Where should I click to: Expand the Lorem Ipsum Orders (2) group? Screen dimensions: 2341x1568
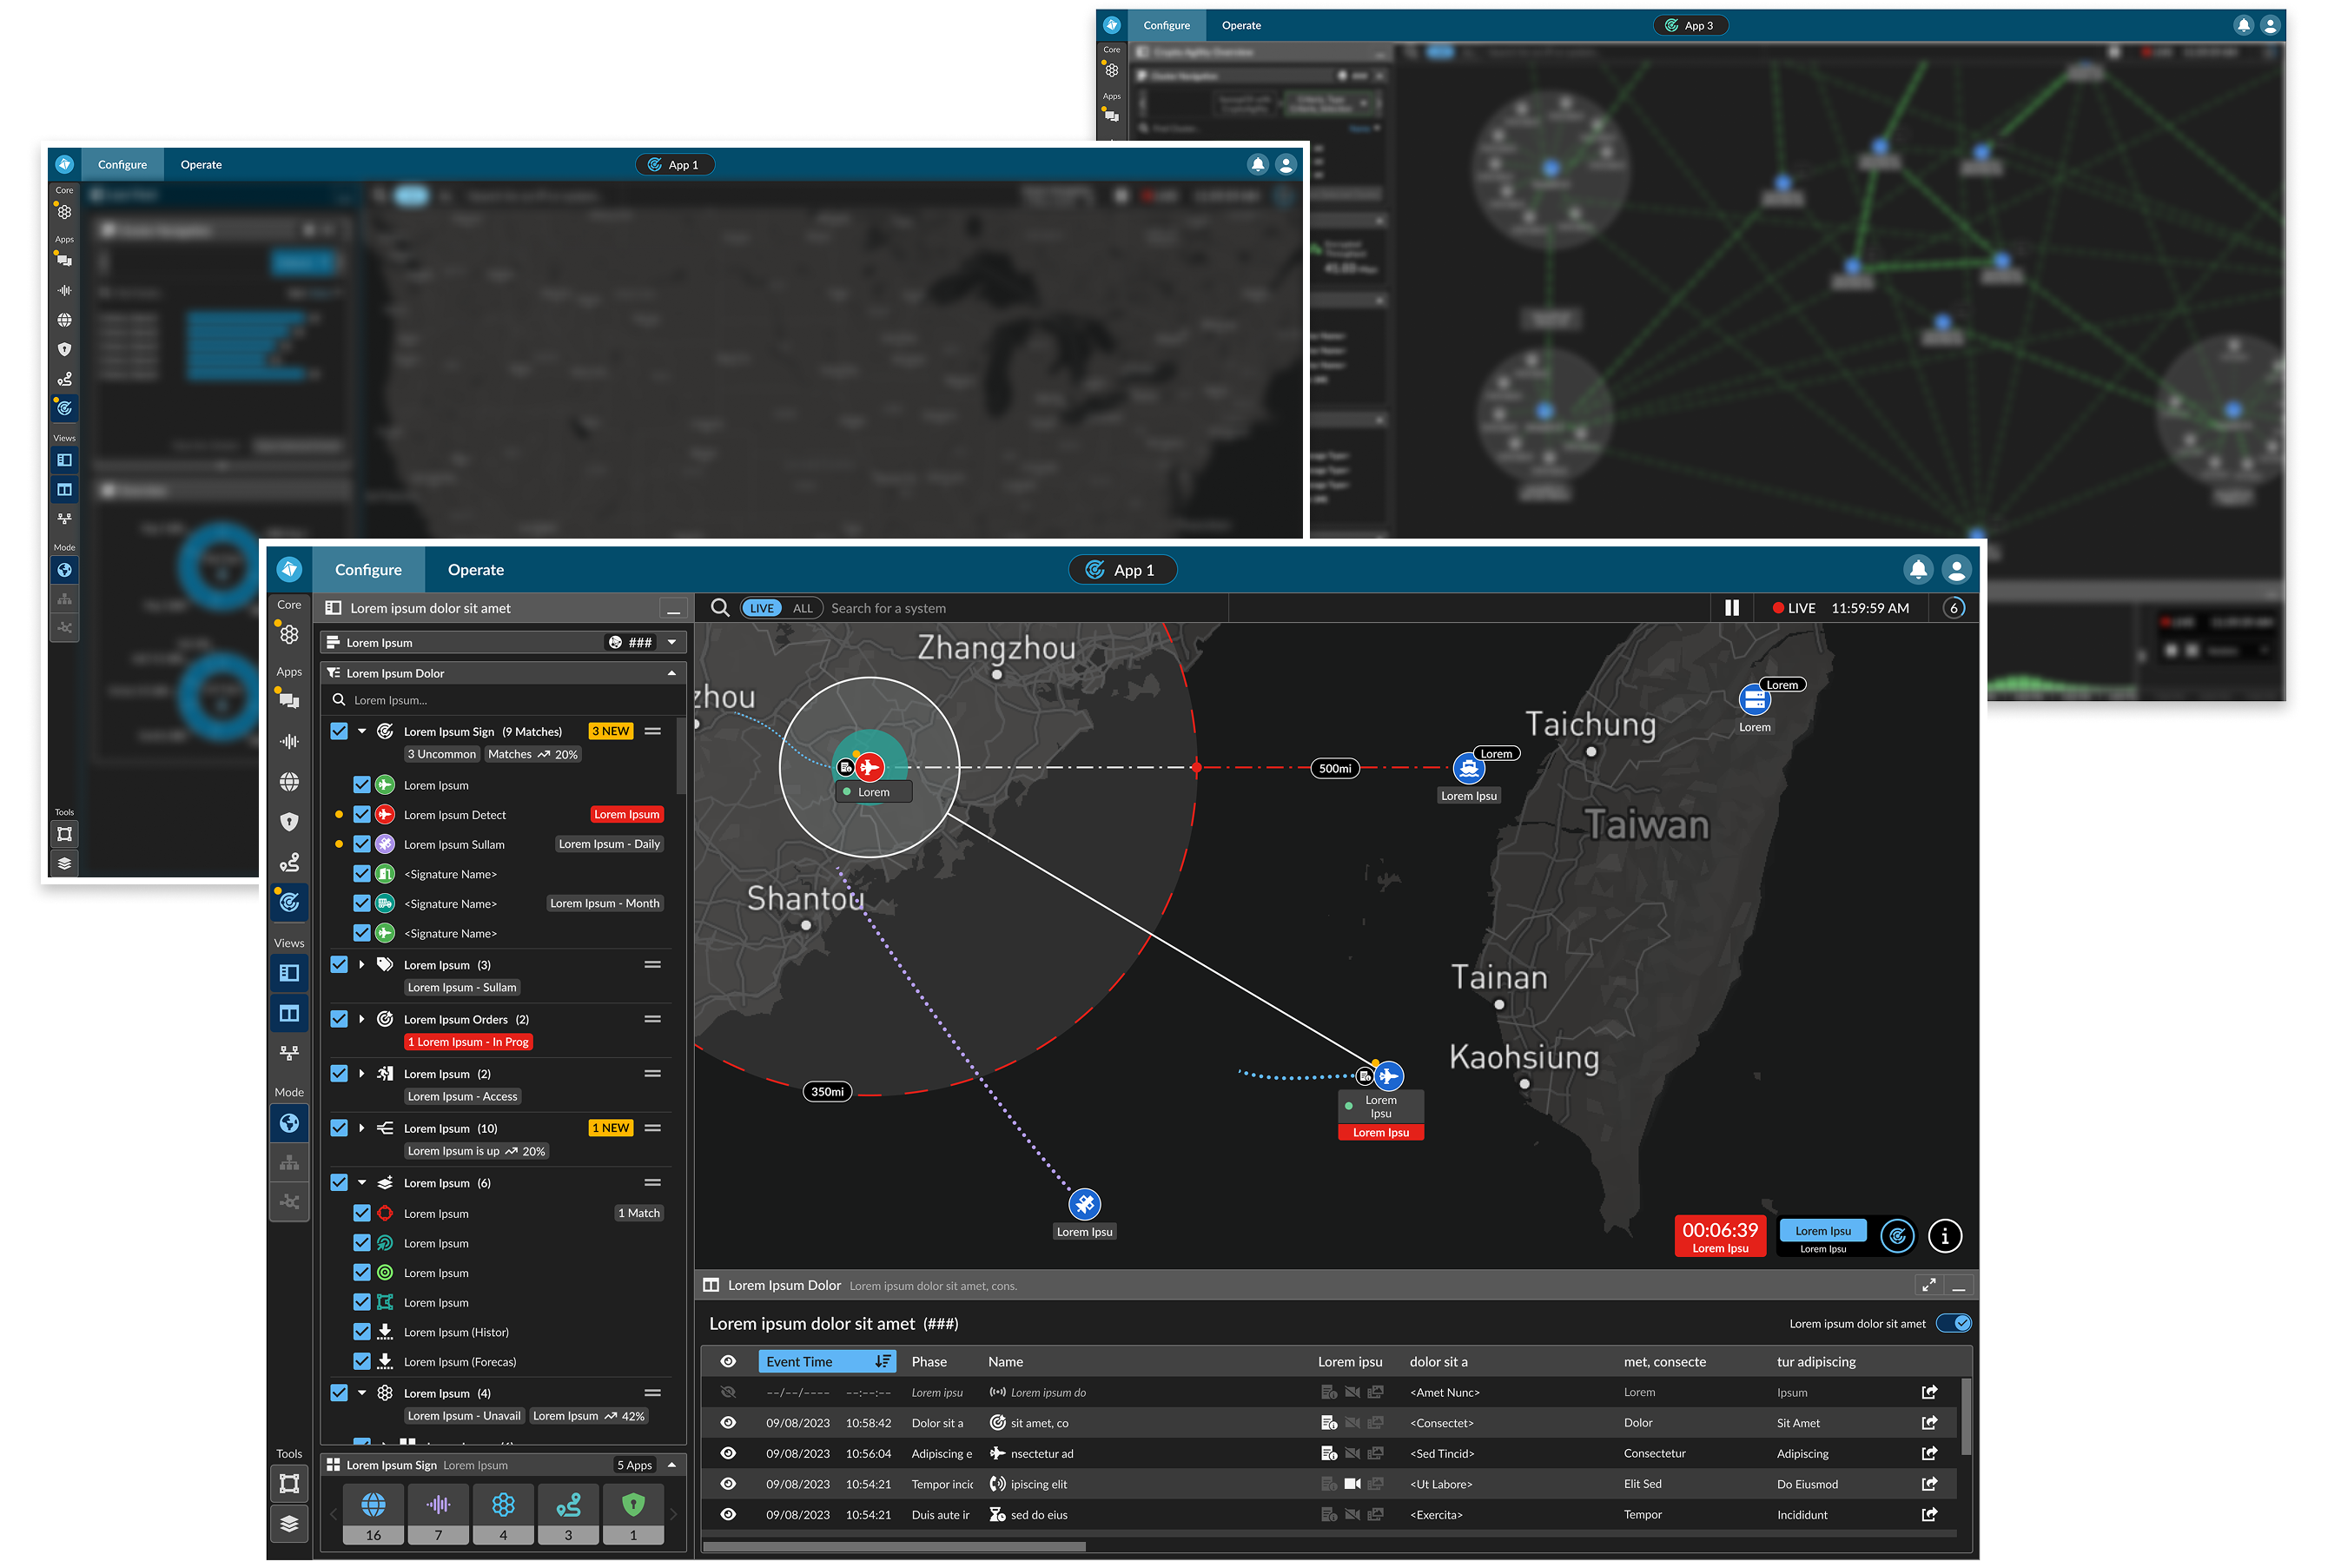pyautogui.click(x=362, y=1019)
